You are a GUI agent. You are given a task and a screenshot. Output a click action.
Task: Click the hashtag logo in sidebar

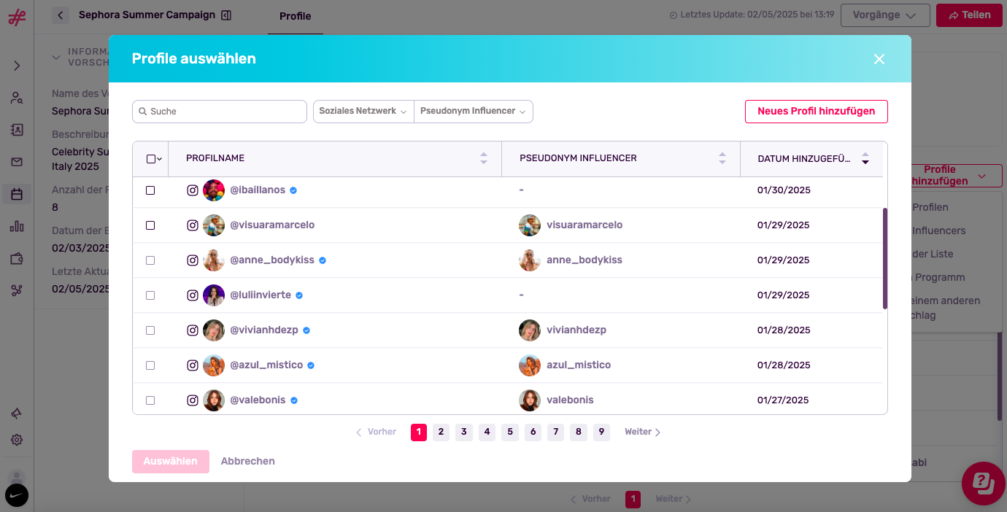pyautogui.click(x=17, y=18)
